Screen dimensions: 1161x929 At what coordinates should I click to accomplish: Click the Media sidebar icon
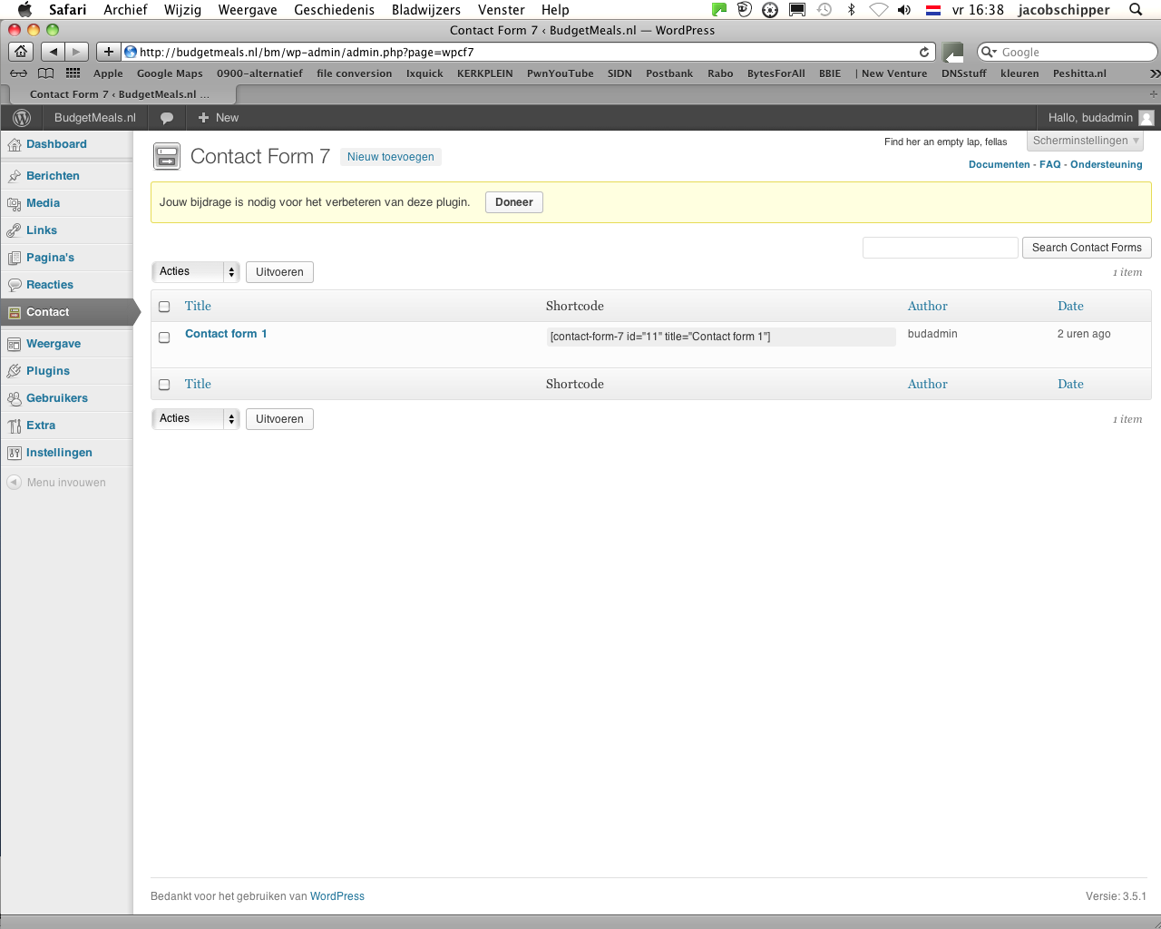[x=14, y=203]
